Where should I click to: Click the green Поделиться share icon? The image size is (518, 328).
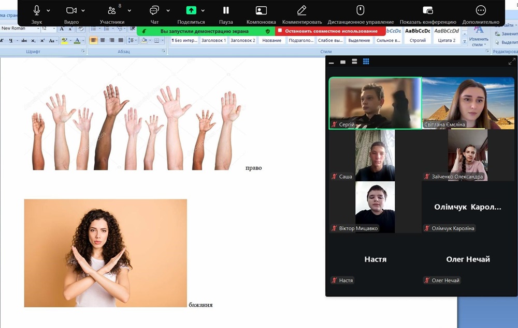coord(191,10)
